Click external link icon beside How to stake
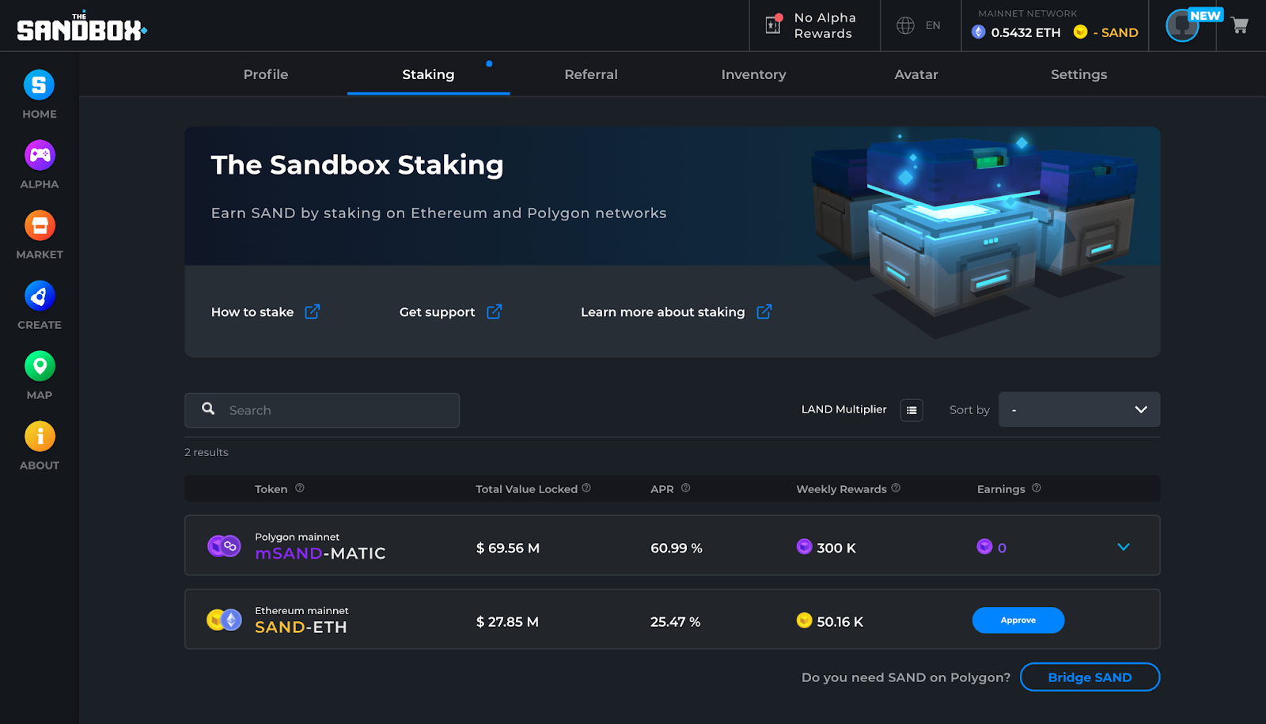The height and width of the screenshot is (724, 1266). (313, 311)
